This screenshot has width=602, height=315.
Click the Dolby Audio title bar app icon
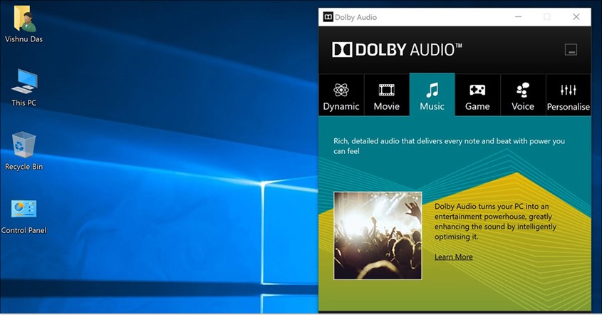click(328, 17)
